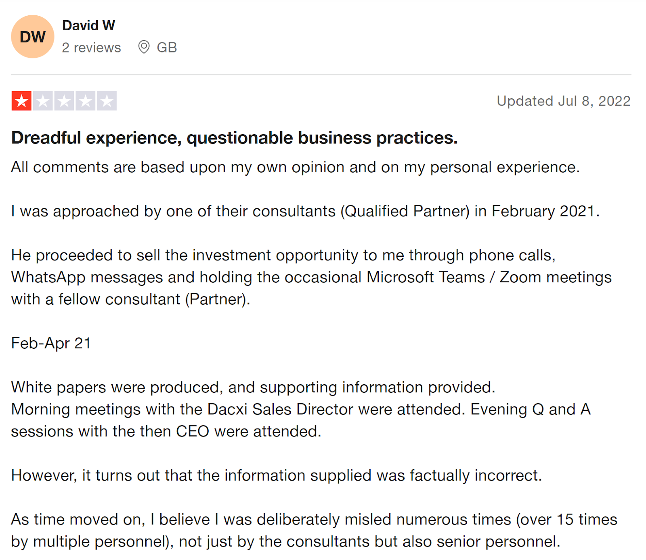This screenshot has width=646, height=560.
Task: Click the third grey rating star
Action: (64, 101)
